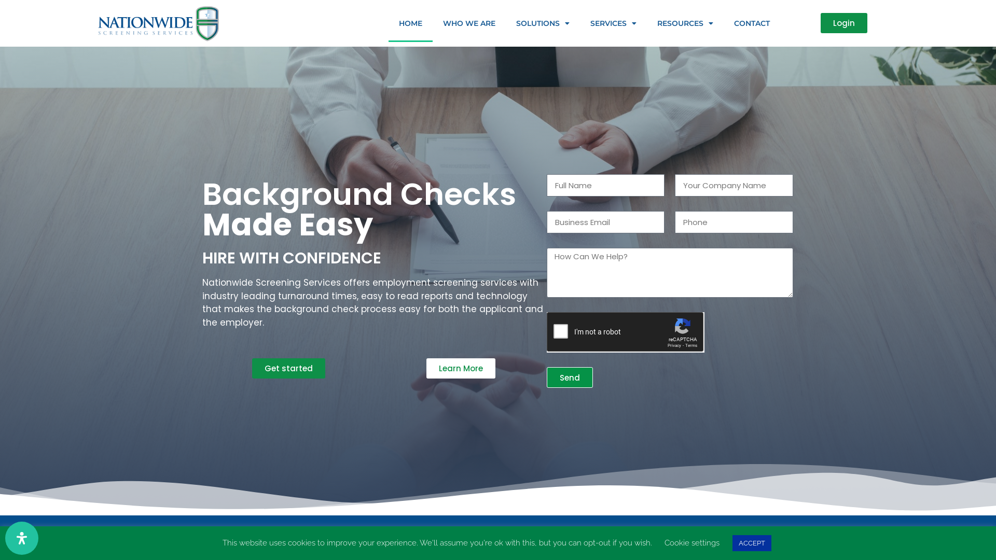The image size is (996, 560).
Task: Toggle the reCAPTCHA checkbox
Action: 560,332
